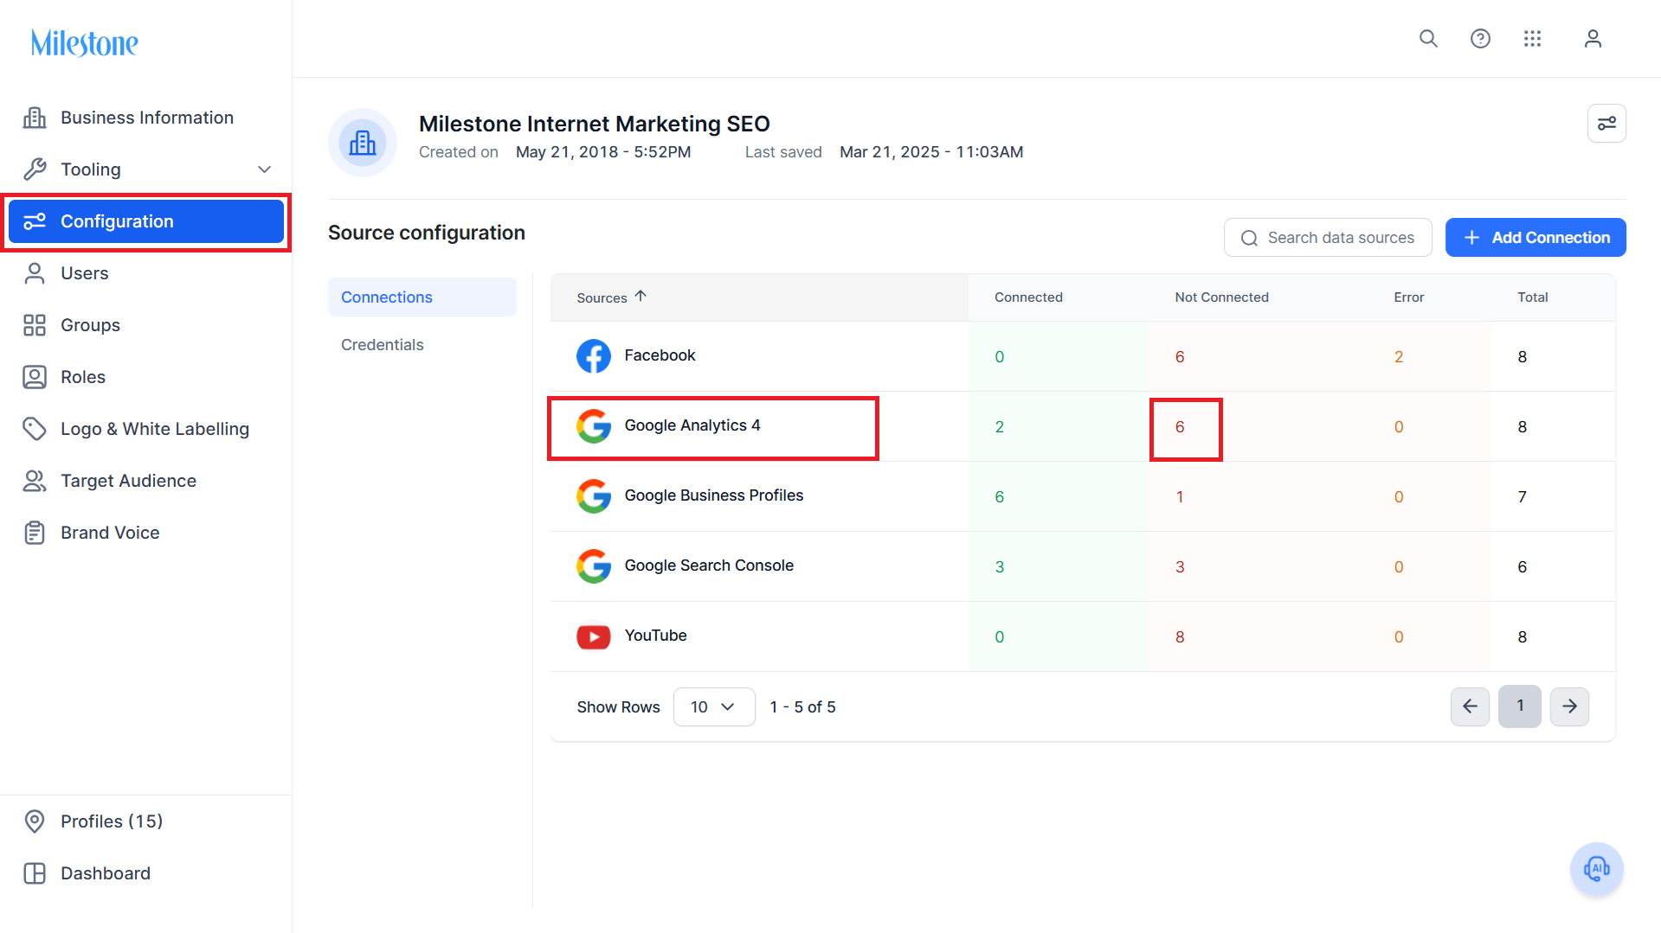
Task: Click the Connected column header
Action: point(1028,297)
